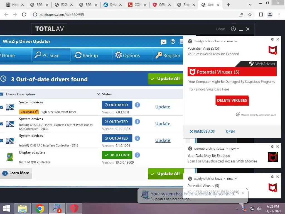Open the Chrome profile avatar menu
This screenshot has height=214, width=285.
click(x=270, y=14)
